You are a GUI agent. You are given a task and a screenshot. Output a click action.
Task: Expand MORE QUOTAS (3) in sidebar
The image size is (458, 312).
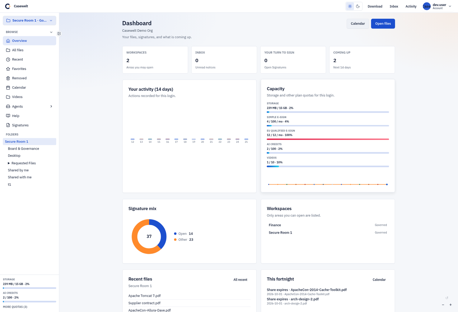[x=15, y=307]
